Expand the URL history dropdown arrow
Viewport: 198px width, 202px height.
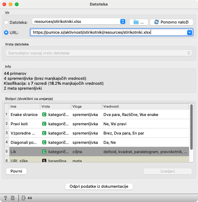click(x=189, y=32)
